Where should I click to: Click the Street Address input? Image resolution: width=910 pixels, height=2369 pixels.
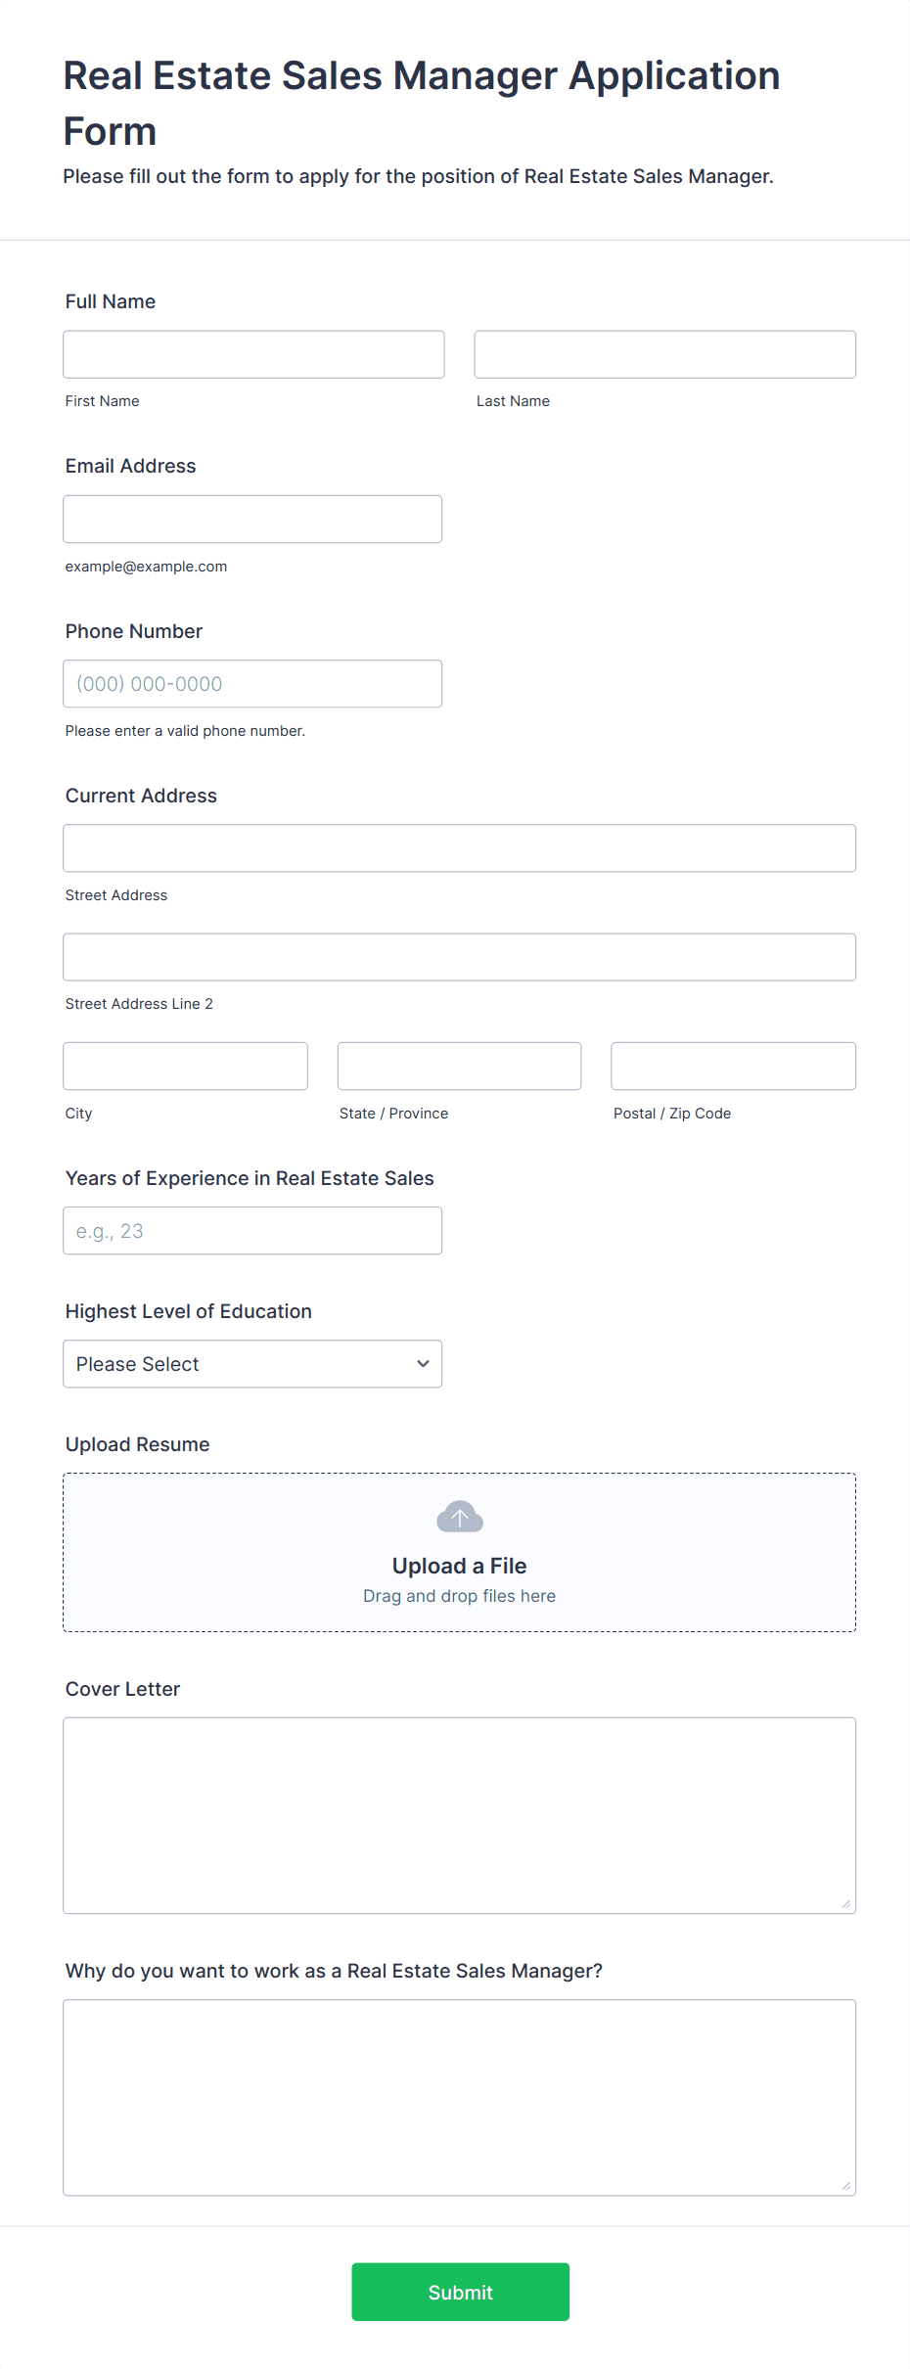click(x=459, y=847)
